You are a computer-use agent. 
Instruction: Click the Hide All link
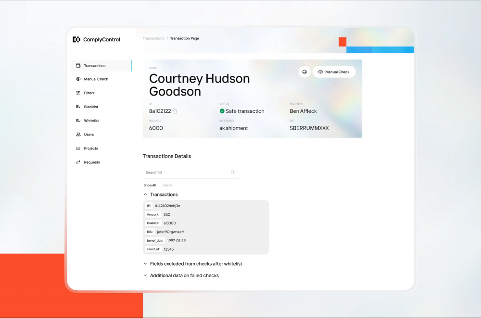tap(167, 185)
